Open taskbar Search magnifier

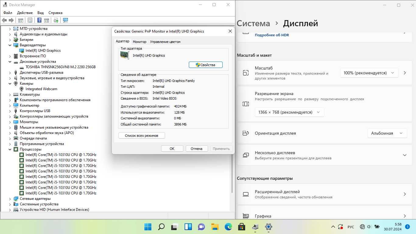[x=161, y=227]
